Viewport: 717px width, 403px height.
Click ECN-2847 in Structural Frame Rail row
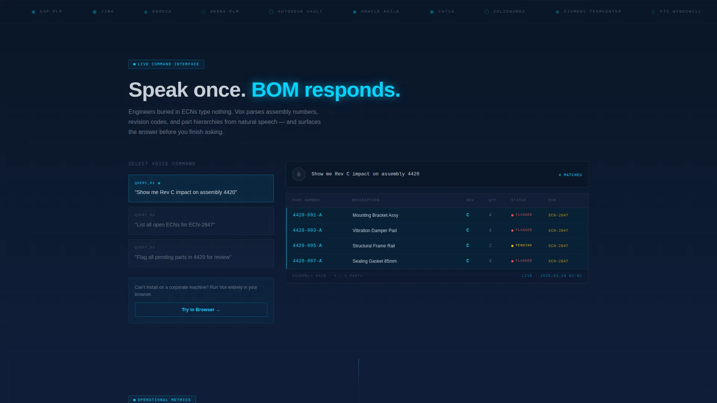pos(558,246)
